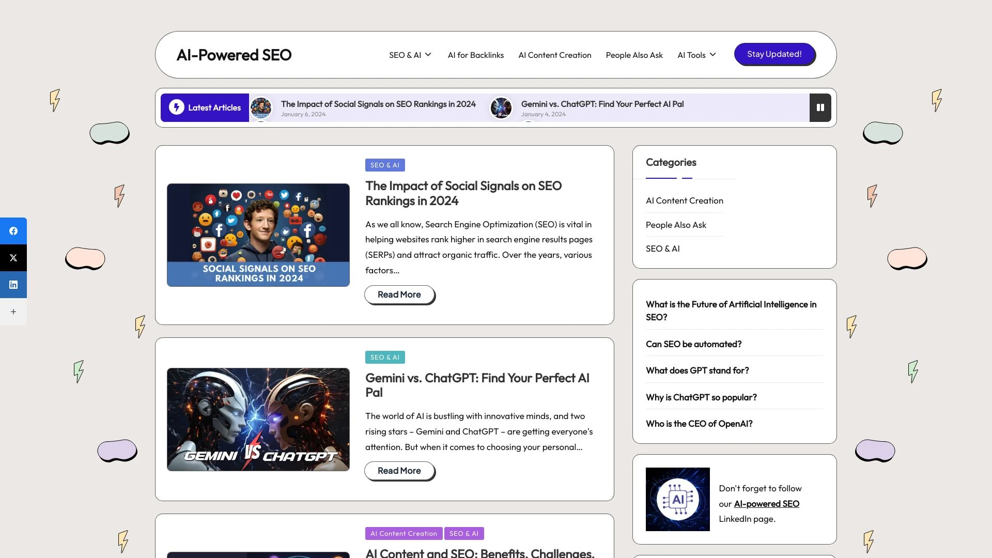The image size is (992, 558).
Task: Select the People Also Ask menu item
Action: pos(633,54)
